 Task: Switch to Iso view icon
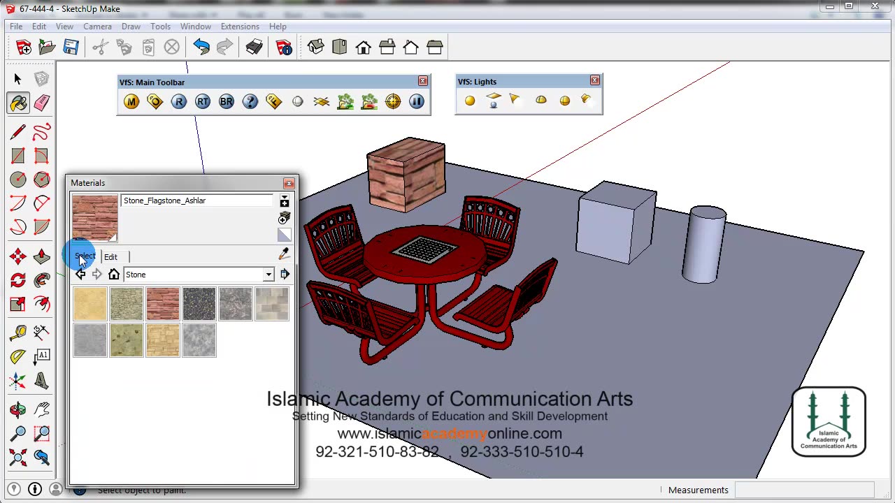click(x=316, y=47)
